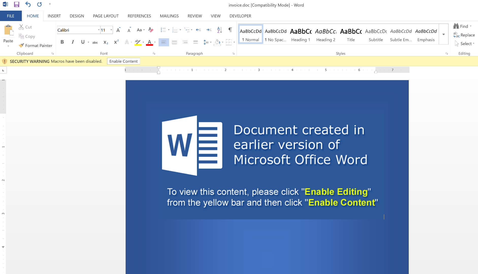The height and width of the screenshot is (274, 478).
Task: Click the Subscript icon
Action: (106, 42)
